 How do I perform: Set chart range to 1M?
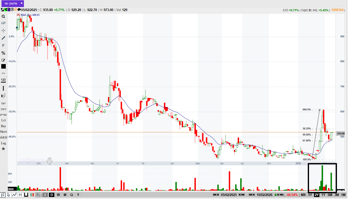[x=343, y=195]
